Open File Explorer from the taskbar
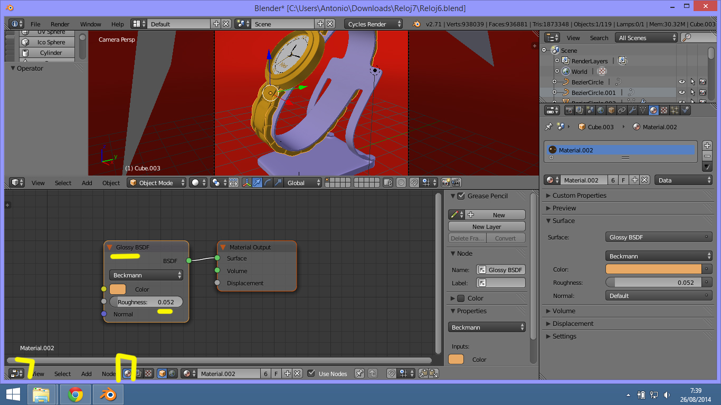The height and width of the screenshot is (405, 721). click(x=41, y=394)
